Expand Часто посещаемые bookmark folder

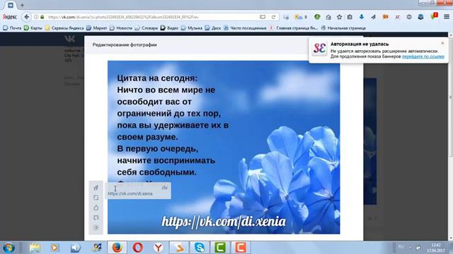coord(245,28)
